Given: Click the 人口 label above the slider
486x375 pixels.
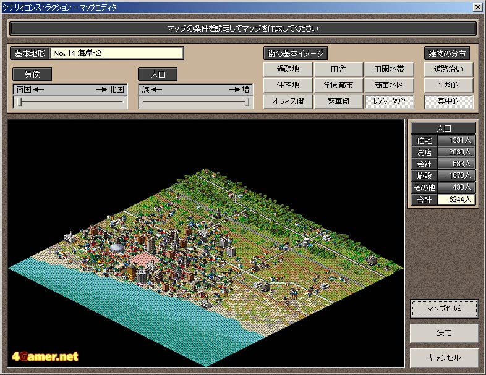Looking at the screenshot, I should click(x=158, y=74).
